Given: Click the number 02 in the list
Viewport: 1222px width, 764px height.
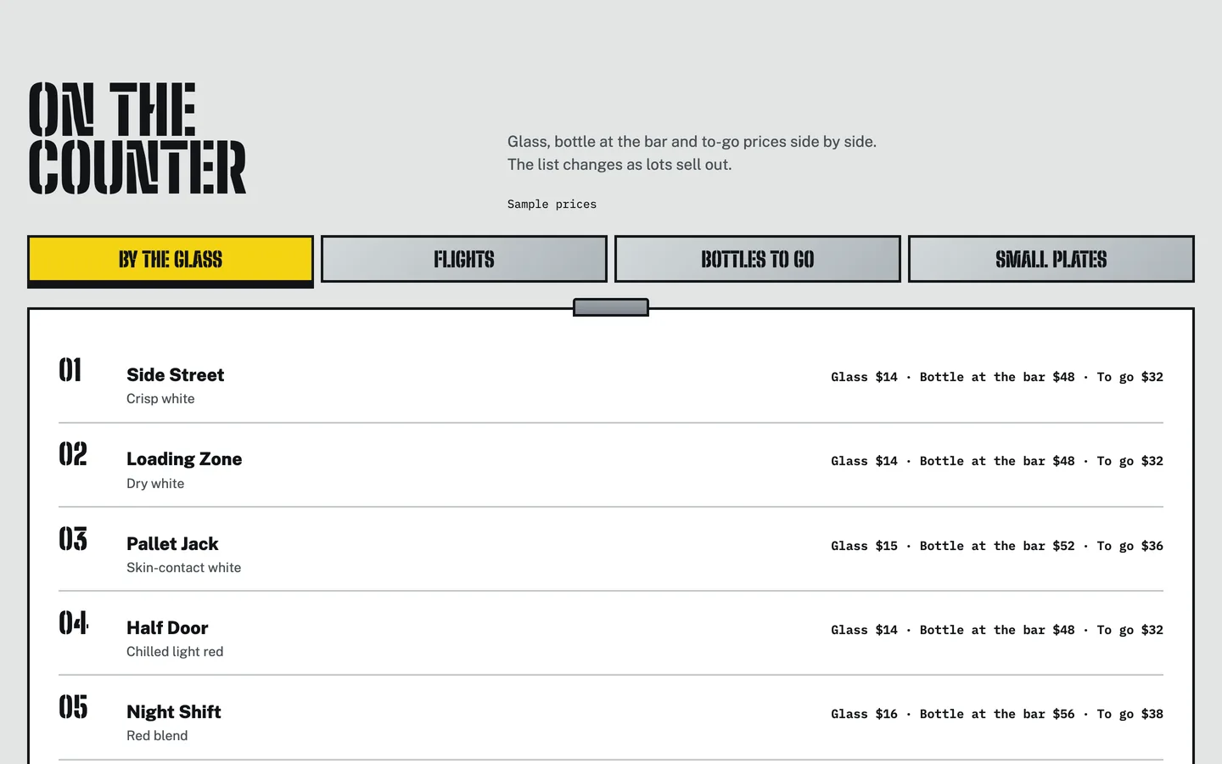Looking at the screenshot, I should pyautogui.click(x=73, y=454).
